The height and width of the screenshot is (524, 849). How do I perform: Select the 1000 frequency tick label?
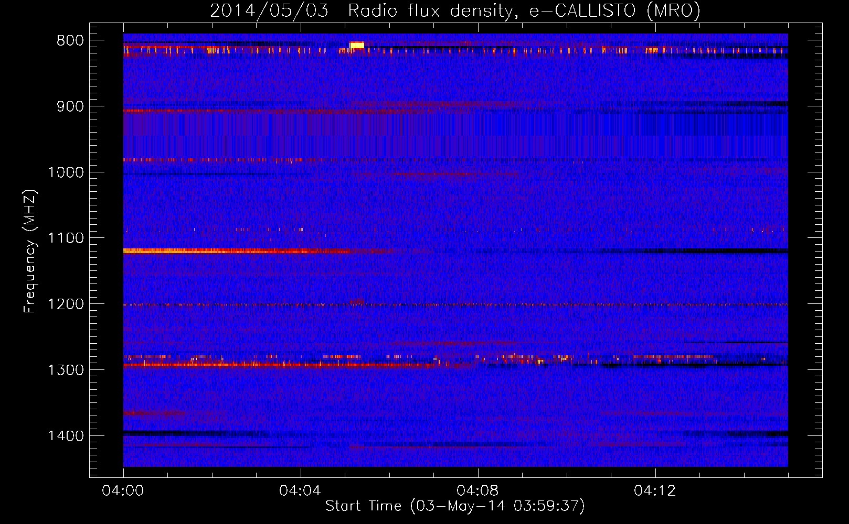[x=66, y=172]
